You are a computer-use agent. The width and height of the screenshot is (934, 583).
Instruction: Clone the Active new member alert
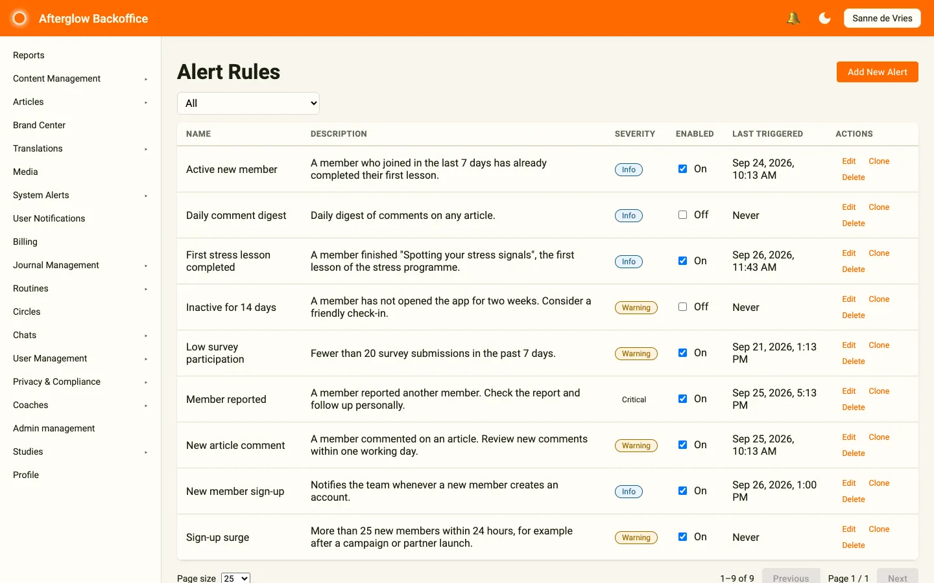[879, 161]
